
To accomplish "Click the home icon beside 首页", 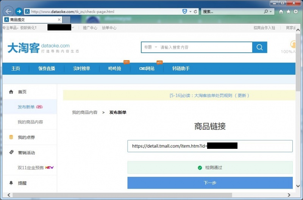I will pyautogui.click(x=11, y=92).
